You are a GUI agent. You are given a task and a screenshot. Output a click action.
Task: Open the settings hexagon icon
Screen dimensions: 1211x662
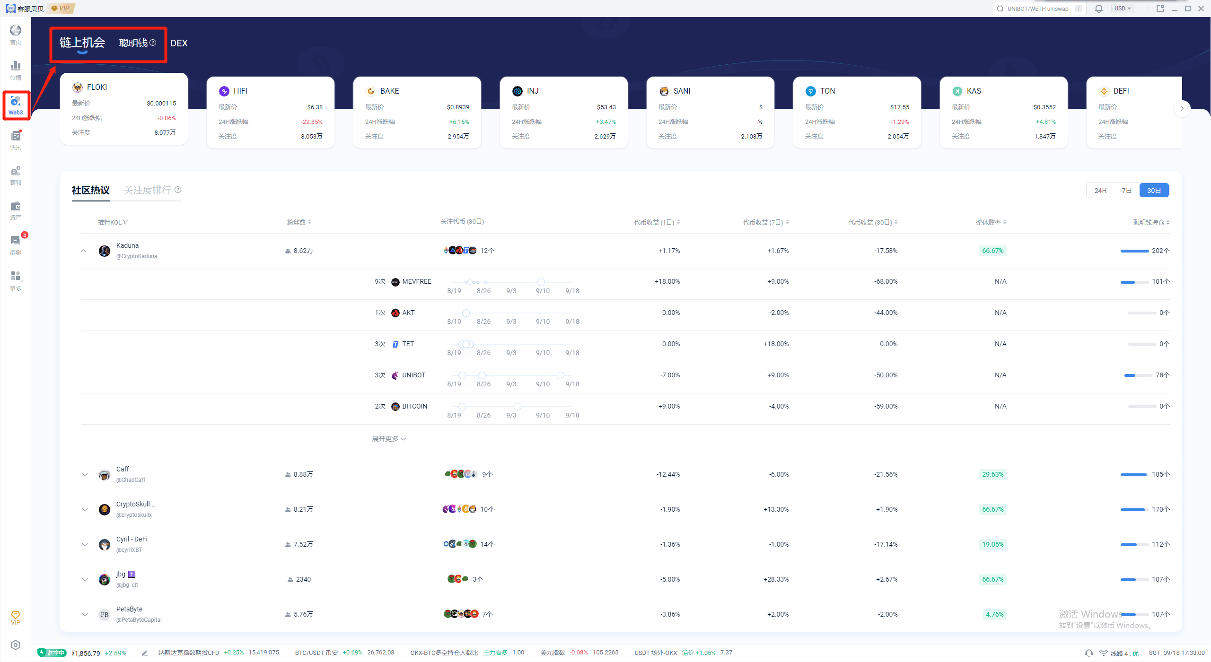[16, 645]
